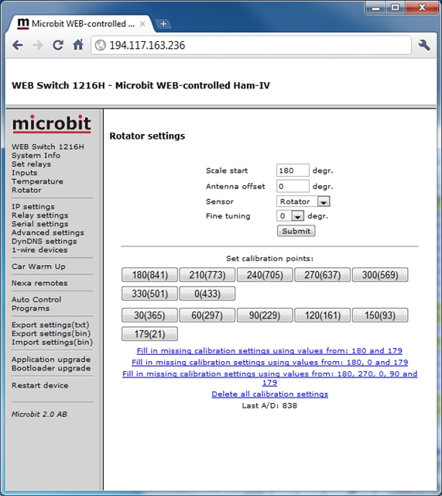Go to the browser home page icon
The image size is (442, 496).
pyautogui.click(x=78, y=45)
